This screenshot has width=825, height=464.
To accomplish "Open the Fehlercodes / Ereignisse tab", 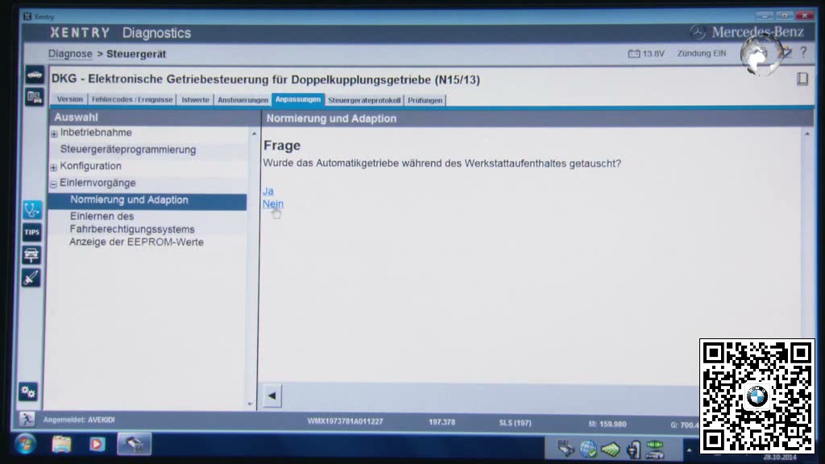I will pyautogui.click(x=132, y=99).
